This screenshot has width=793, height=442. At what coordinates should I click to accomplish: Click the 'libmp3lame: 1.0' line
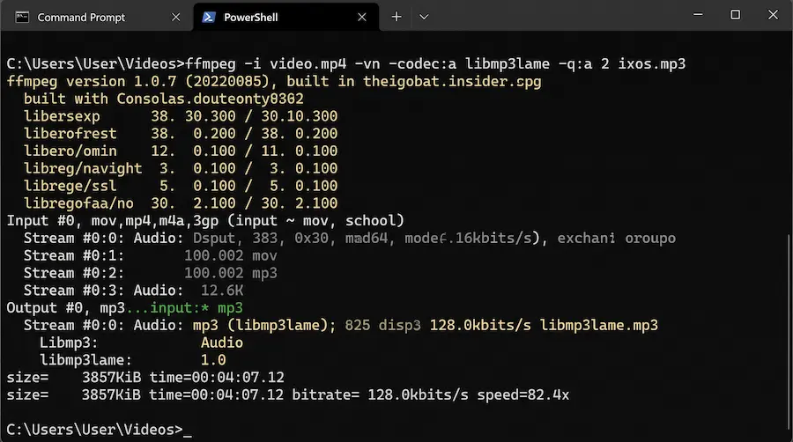(x=132, y=360)
